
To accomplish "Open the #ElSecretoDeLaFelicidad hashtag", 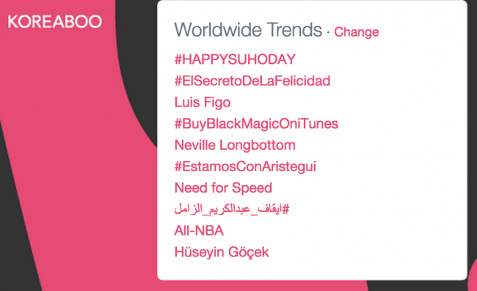I will 252,81.
